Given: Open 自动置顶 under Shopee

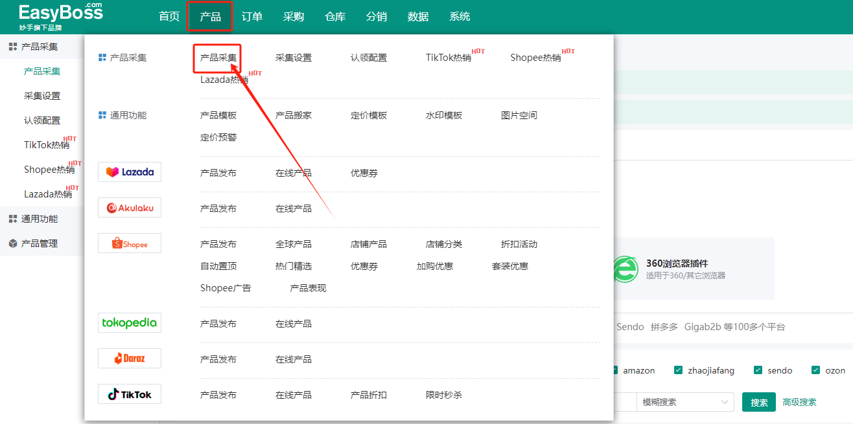Looking at the screenshot, I should coord(218,266).
